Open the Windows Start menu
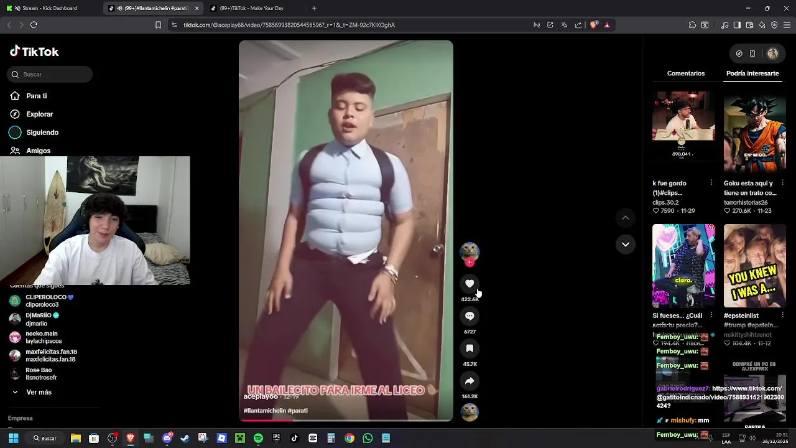 coord(13,438)
